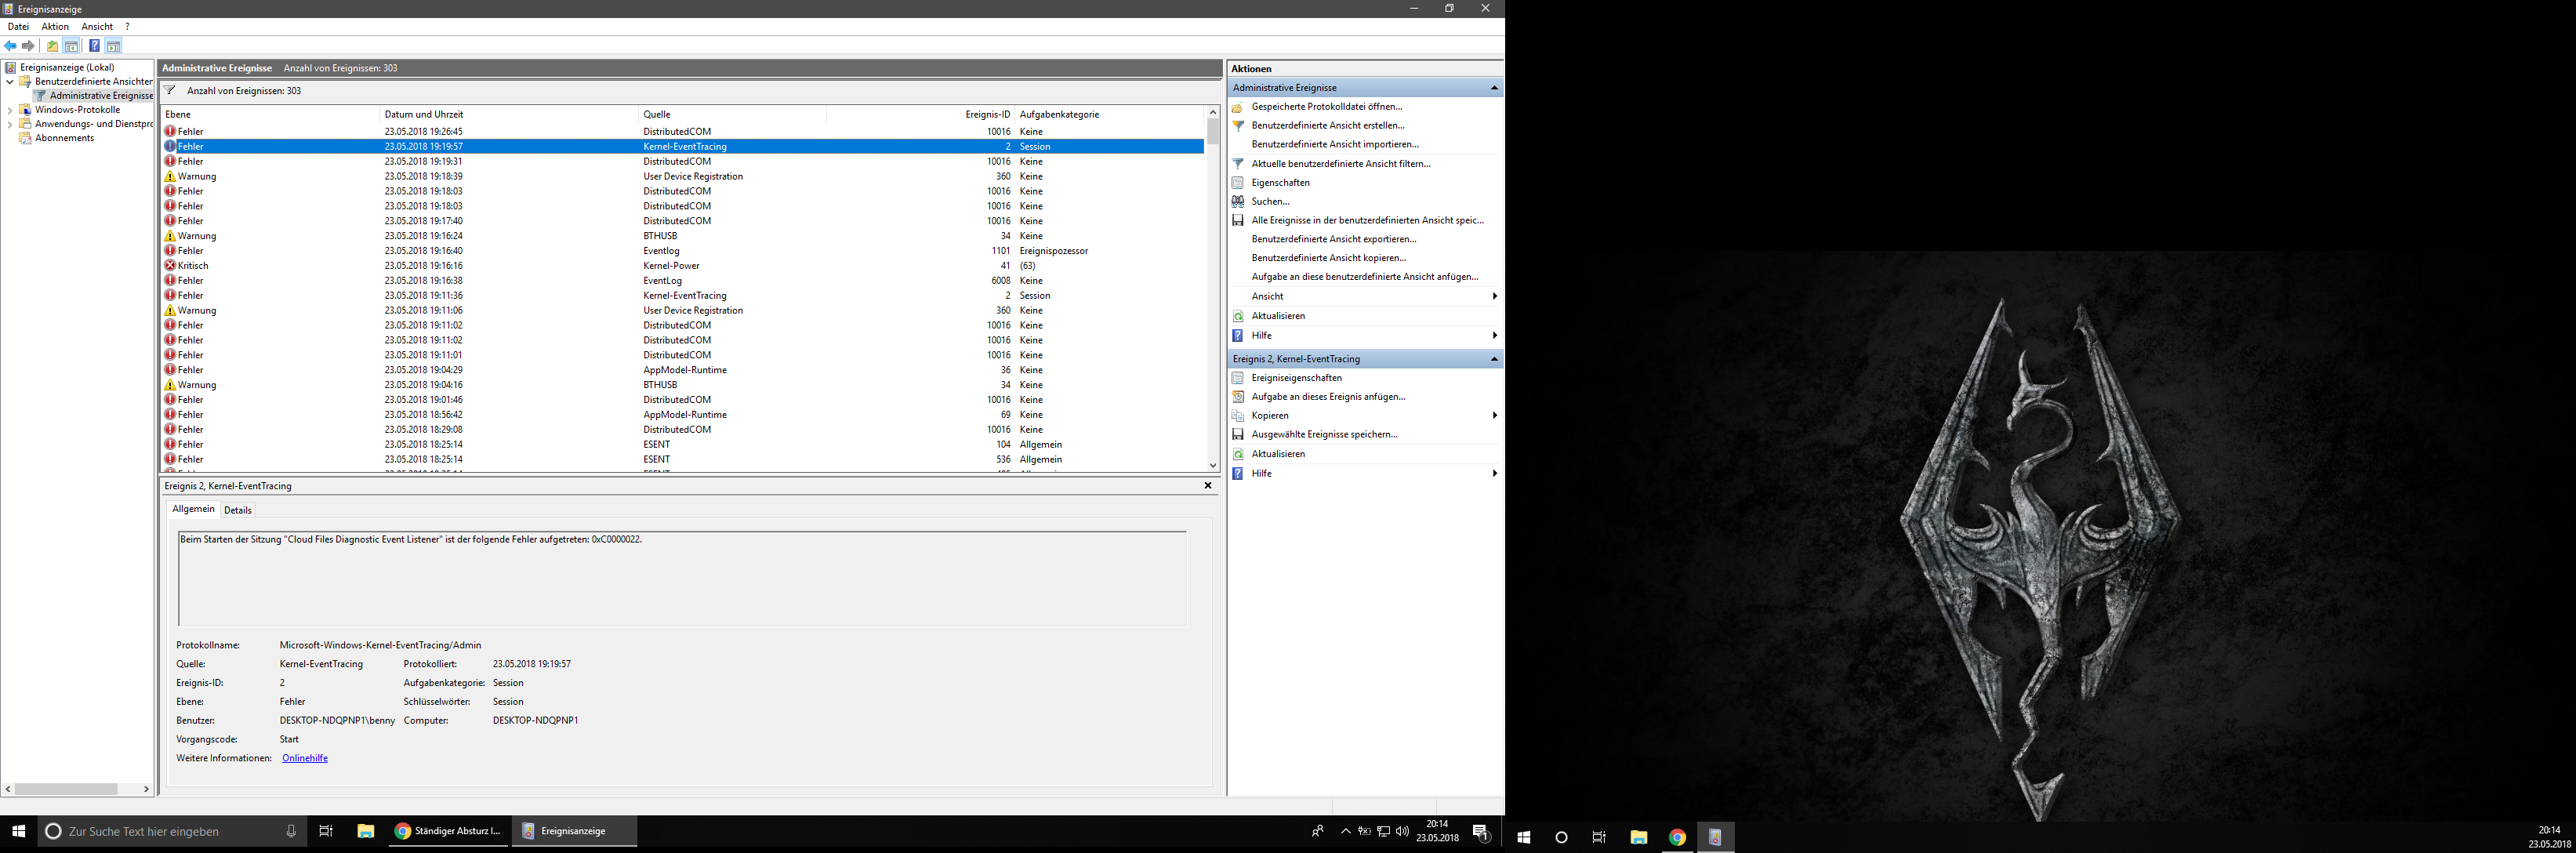
Task: Select the binoculars icon next to Suchen
Action: pos(1239,201)
